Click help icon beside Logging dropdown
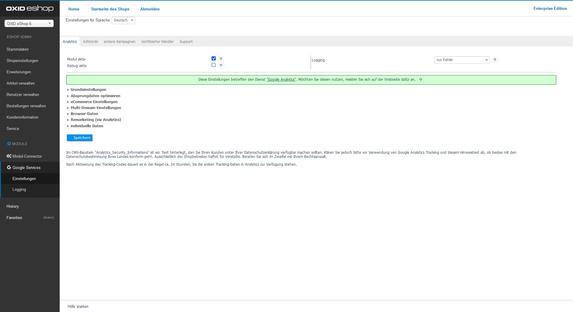The image size is (573, 312). [x=495, y=60]
